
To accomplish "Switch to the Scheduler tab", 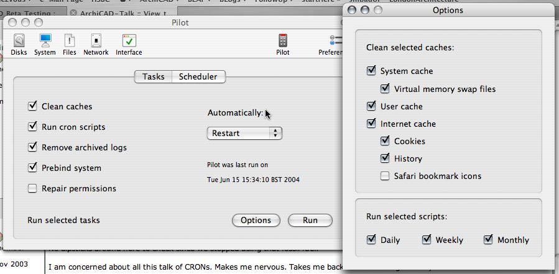I will click(198, 77).
